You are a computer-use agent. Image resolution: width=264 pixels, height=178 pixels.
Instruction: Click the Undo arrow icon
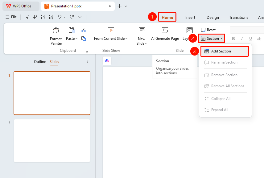point(59,17)
